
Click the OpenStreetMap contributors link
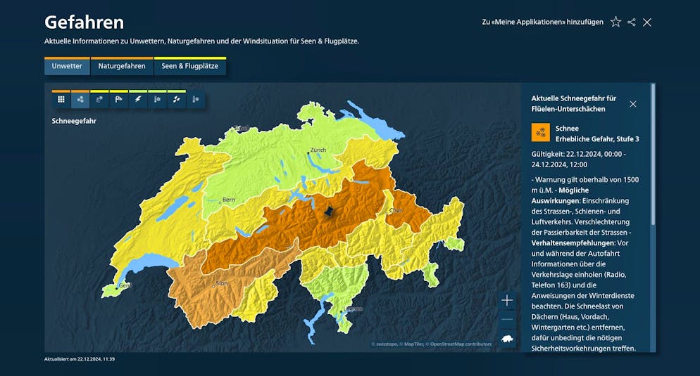point(461,344)
